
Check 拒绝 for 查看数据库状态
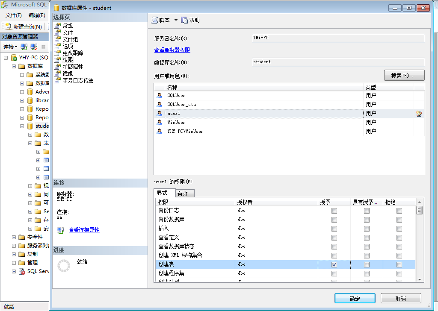[399, 246]
